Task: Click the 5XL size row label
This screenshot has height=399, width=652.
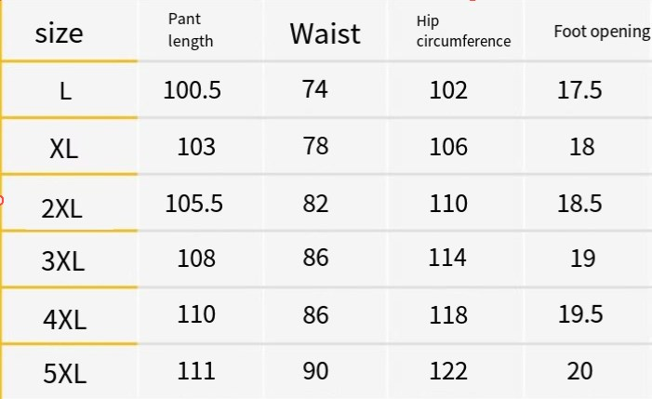Action: pos(64,375)
